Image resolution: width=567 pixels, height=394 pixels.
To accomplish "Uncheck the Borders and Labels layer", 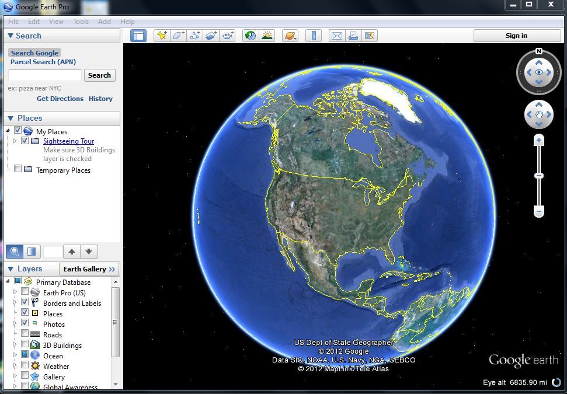I will click(25, 302).
